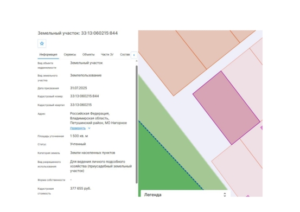Click the dashed boundary line on map

tap(171, 155)
